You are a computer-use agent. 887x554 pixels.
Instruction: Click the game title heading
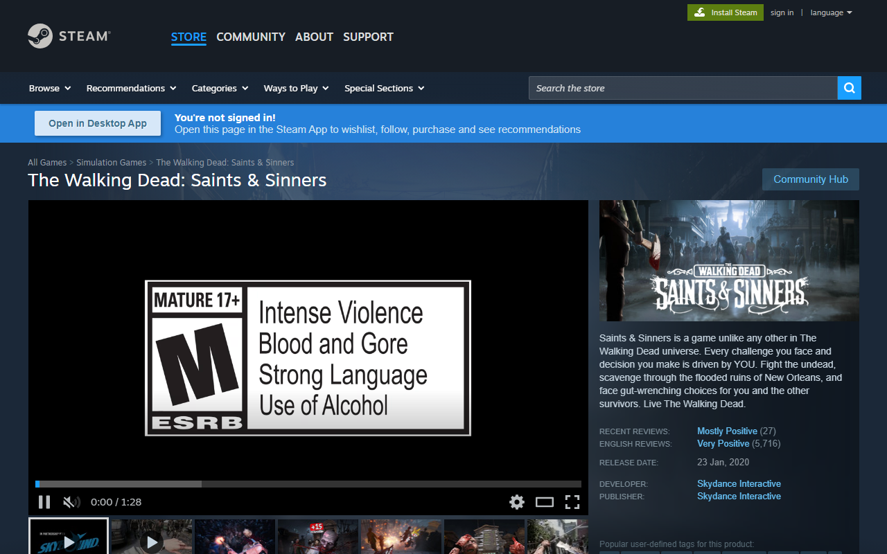[x=177, y=180]
